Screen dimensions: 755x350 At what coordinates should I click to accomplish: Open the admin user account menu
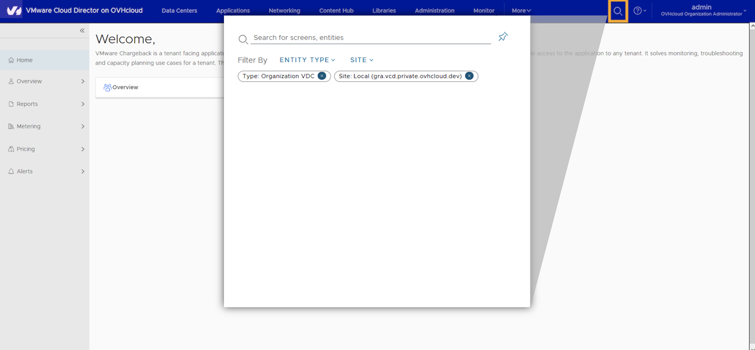coord(703,10)
